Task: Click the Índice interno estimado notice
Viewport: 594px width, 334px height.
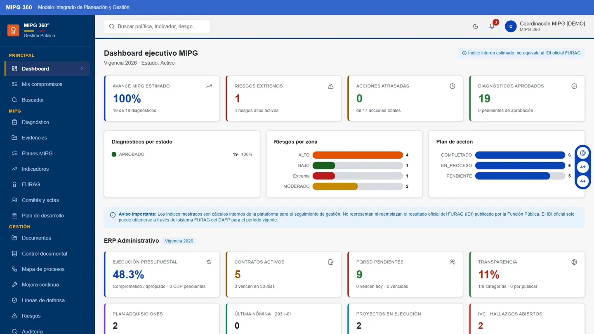Action: (521, 53)
